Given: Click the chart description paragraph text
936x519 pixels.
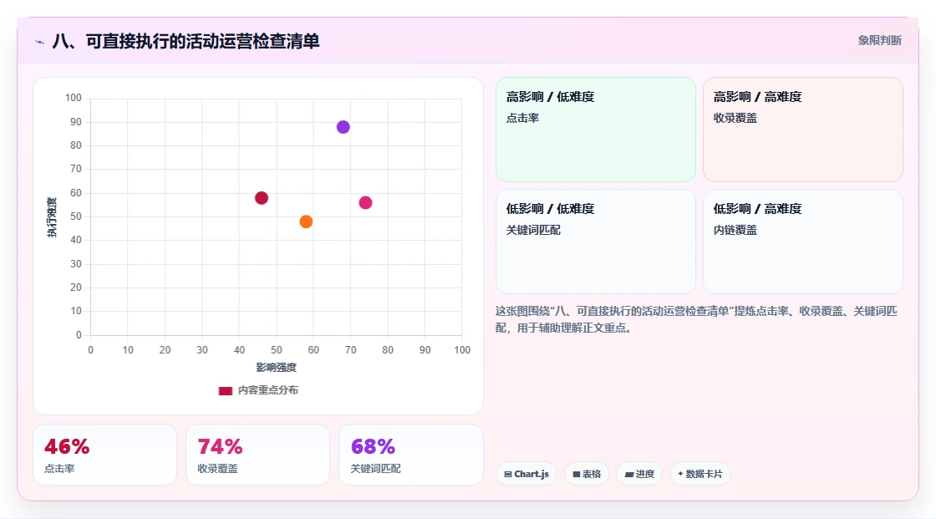Looking at the screenshot, I should (696, 319).
